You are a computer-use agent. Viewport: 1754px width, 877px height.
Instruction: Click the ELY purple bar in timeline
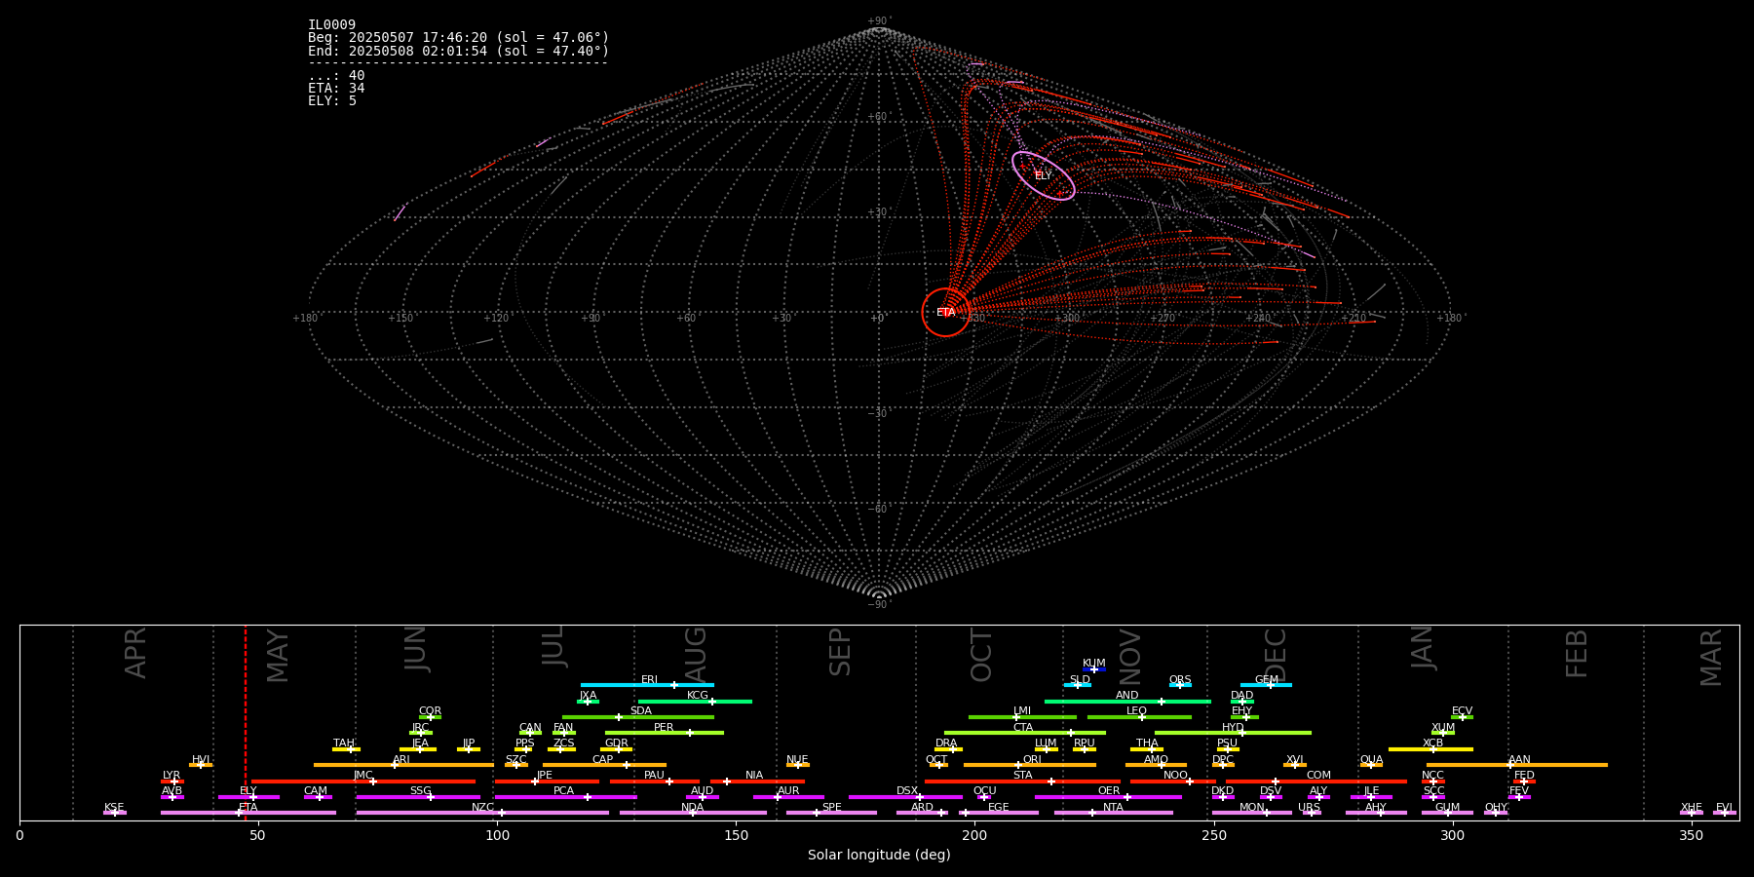(248, 796)
